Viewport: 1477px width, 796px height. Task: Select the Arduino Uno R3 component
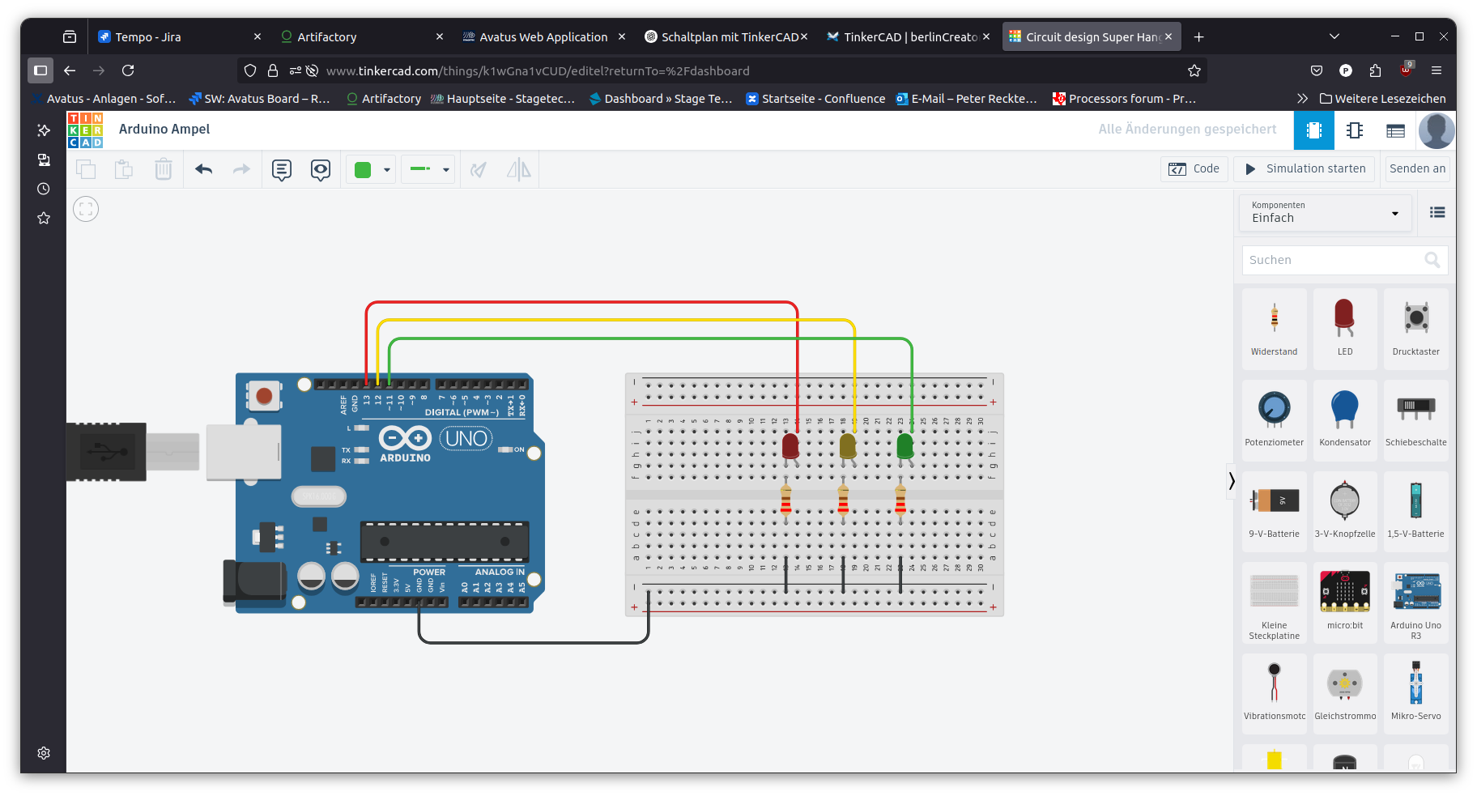pyautogui.click(x=1415, y=602)
